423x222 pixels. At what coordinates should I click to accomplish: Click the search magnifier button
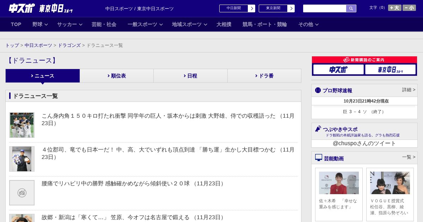click(351, 8)
